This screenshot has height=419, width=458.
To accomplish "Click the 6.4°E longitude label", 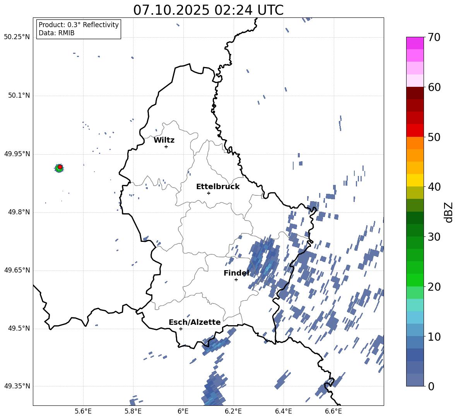I will click(x=283, y=411).
